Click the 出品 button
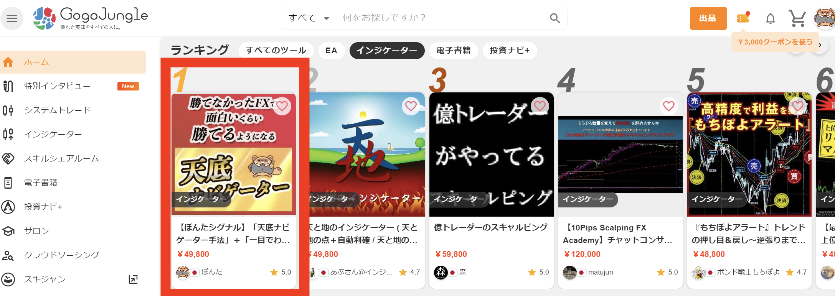835x296 pixels. (x=708, y=18)
